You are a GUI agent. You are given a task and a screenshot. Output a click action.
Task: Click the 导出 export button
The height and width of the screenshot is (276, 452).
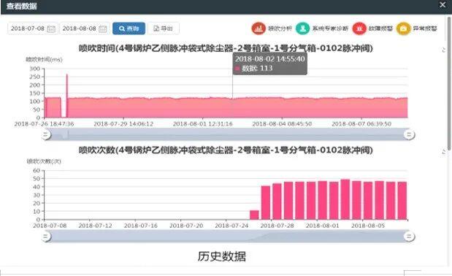[164, 28]
